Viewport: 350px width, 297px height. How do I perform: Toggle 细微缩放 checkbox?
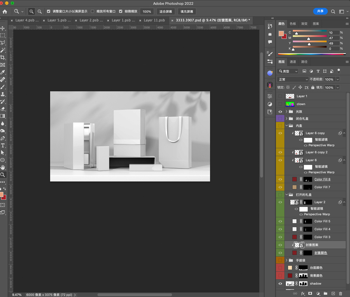point(121,11)
